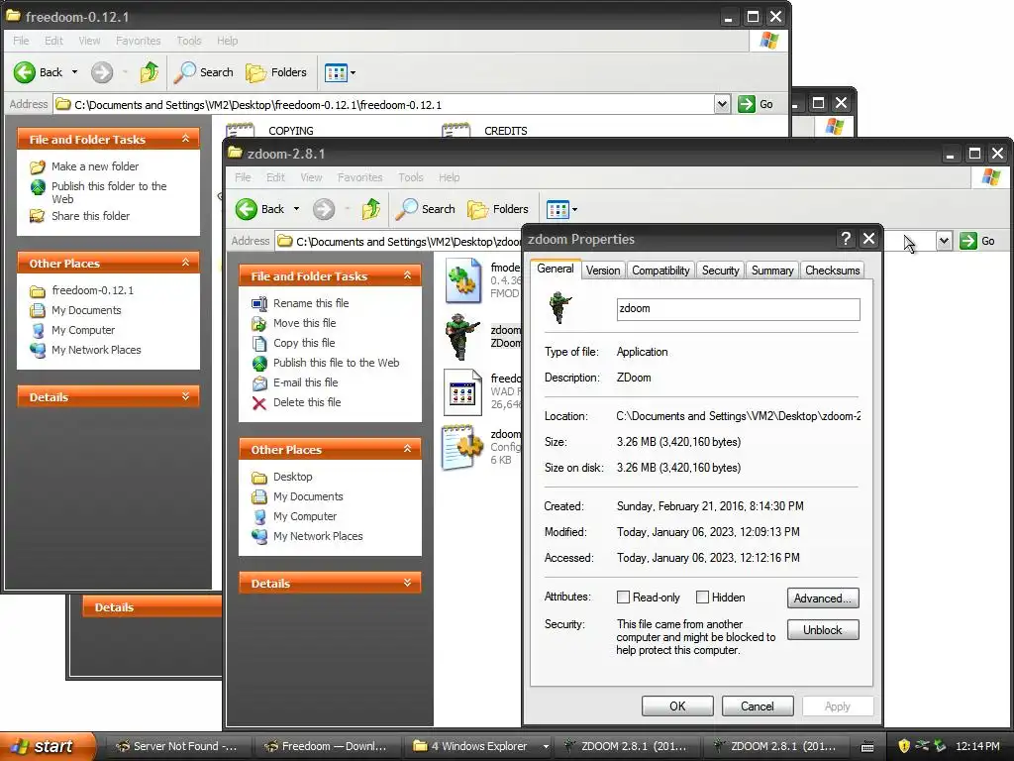Click Back arrow in zdoom-2.8.1 window
This screenshot has width=1014, height=761.
click(x=247, y=209)
